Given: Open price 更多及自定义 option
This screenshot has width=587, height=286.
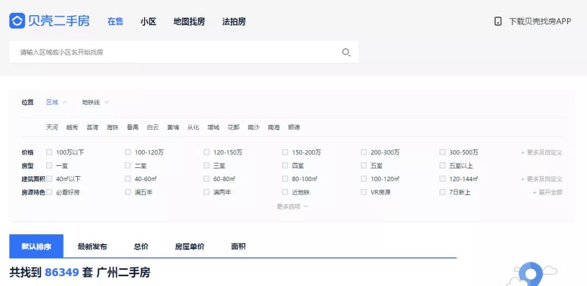Looking at the screenshot, I should [541, 153].
